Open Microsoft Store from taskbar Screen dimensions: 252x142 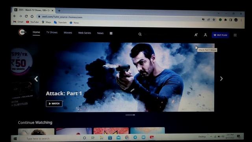[110, 138]
